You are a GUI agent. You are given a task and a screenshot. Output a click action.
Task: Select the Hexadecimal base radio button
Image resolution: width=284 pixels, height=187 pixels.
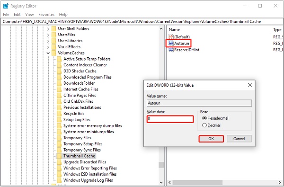point(204,118)
